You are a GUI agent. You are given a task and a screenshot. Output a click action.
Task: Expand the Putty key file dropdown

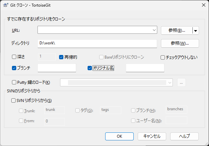click(170, 82)
